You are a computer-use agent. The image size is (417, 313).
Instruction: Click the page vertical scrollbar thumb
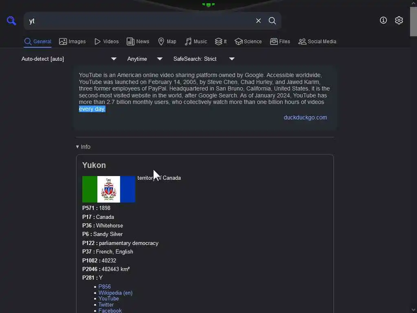tap(413, 22)
